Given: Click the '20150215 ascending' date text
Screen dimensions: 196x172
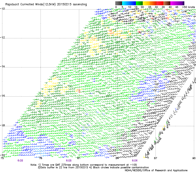Looking at the screenshot, I should [72, 4].
